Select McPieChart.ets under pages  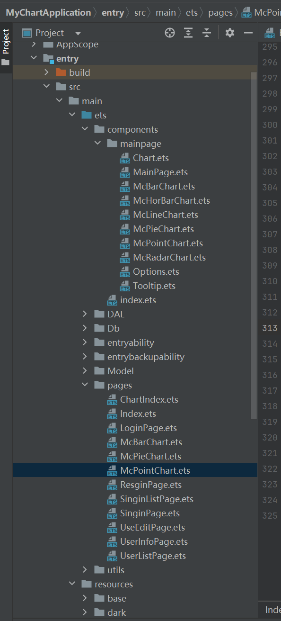coord(150,456)
